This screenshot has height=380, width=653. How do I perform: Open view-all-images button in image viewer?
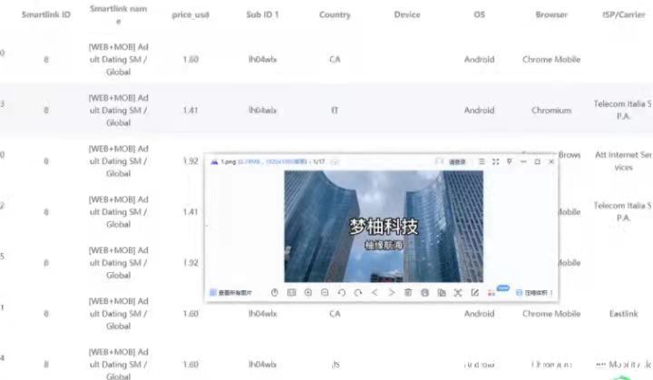click(x=231, y=293)
